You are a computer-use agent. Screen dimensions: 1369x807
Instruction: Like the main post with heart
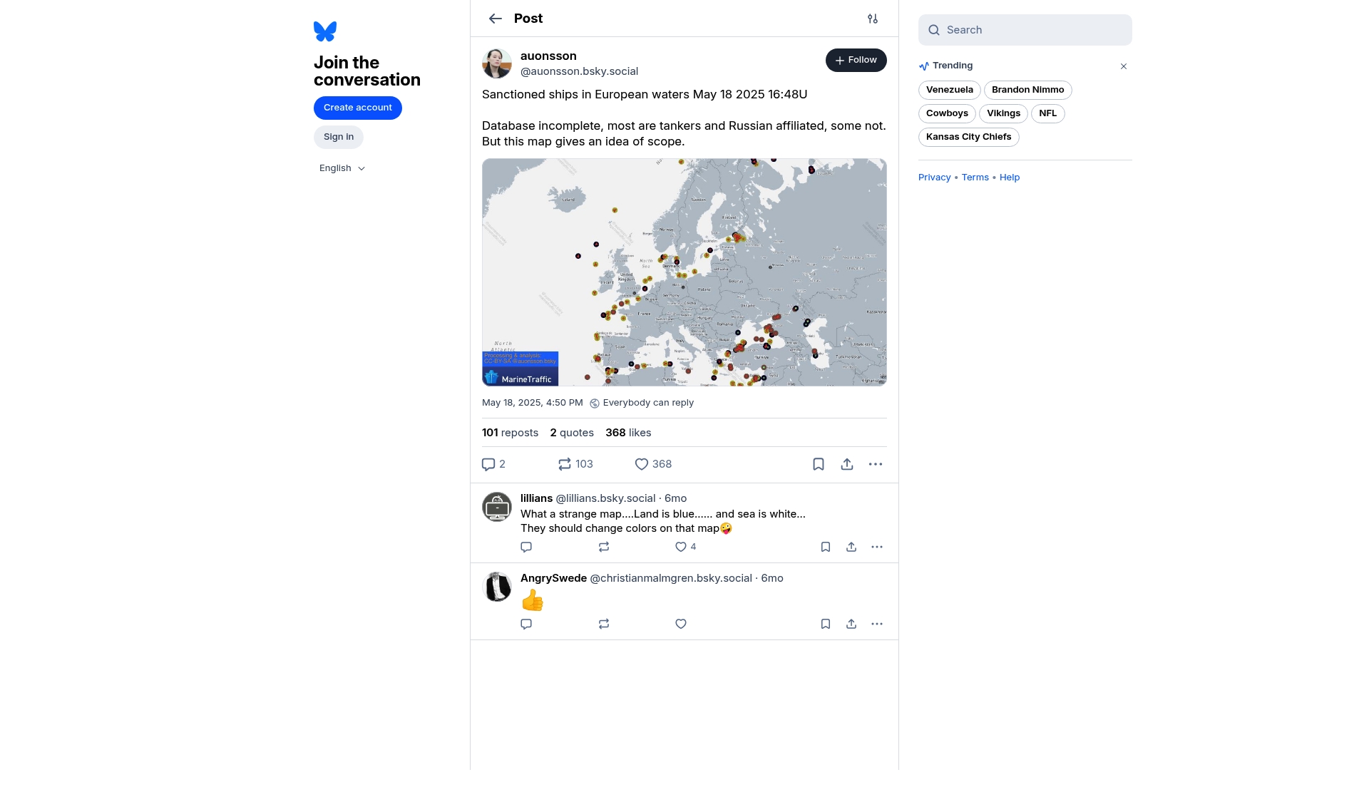[642, 464]
